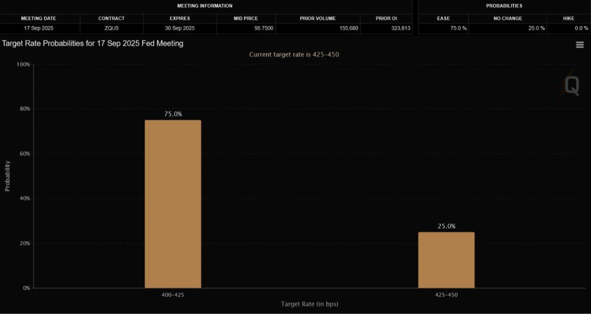
Task: Select the ZQU5 contract cell
Action: click(x=111, y=28)
